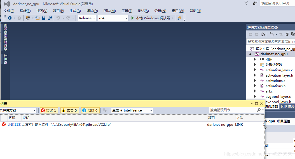Screen dimensions: 295x159
Task: Click the Open File folder icon
Action: pos(38,18)
